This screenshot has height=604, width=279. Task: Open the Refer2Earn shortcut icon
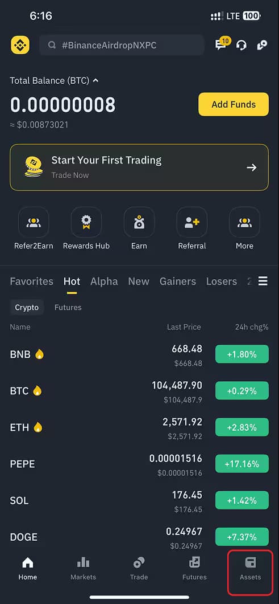(34, 222)
